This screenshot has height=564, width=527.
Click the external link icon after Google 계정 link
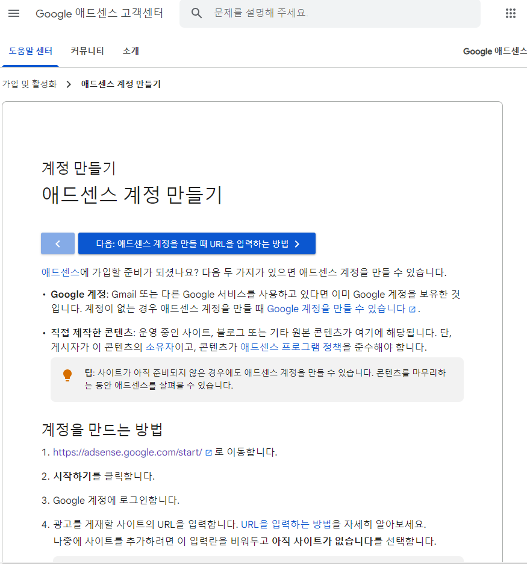coord(413,309)
